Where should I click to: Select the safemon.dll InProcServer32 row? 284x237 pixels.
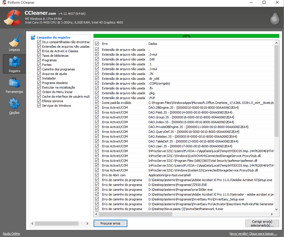[184, 161]
